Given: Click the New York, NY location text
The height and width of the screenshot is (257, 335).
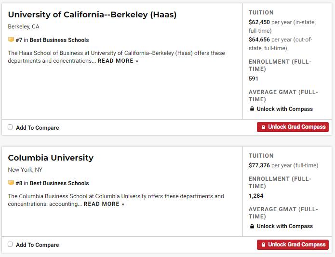Looking at the screenshot, I should 25,170.
